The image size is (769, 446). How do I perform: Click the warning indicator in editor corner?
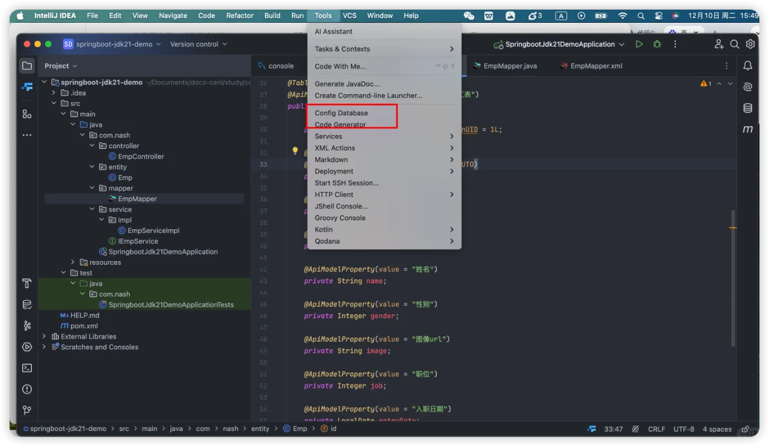click(x=706, y=83)
